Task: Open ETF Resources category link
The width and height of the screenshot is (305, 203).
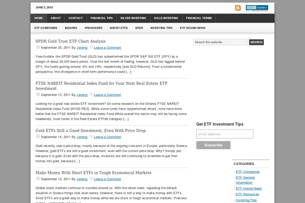Action: point(247,194)
